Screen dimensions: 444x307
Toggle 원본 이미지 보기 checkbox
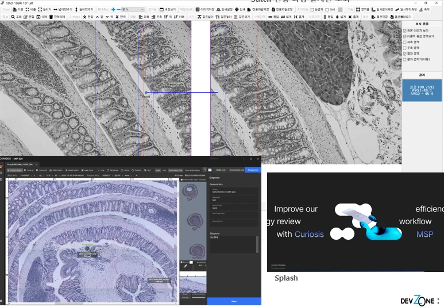click(x=404, y=30)
